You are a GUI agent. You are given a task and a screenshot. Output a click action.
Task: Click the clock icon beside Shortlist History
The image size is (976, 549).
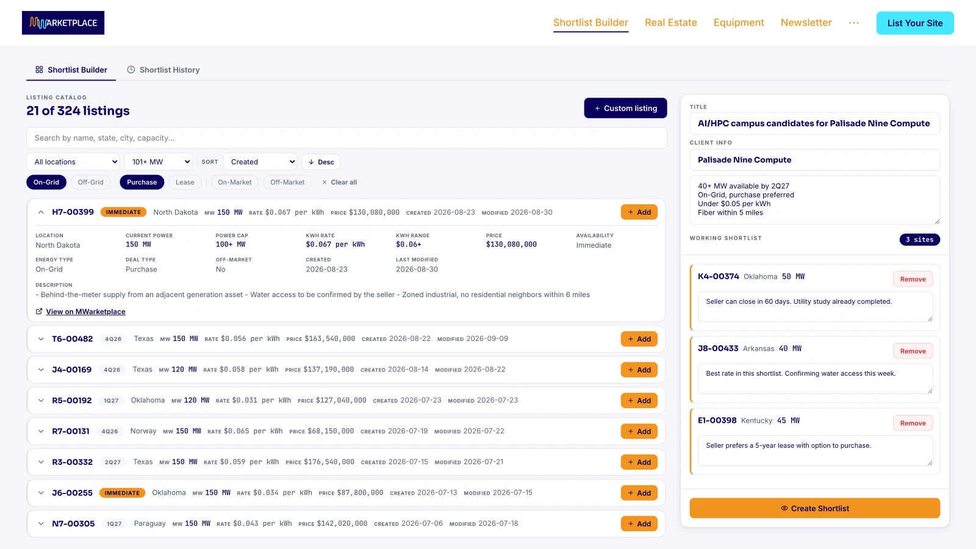(x=131, y=70)
